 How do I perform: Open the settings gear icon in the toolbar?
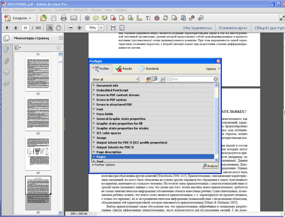pos(87,18)
